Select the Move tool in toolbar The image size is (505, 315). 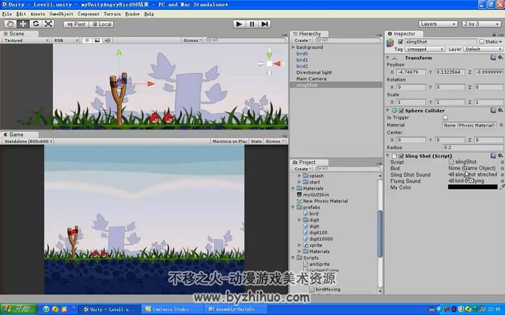(x=23, y=24)
